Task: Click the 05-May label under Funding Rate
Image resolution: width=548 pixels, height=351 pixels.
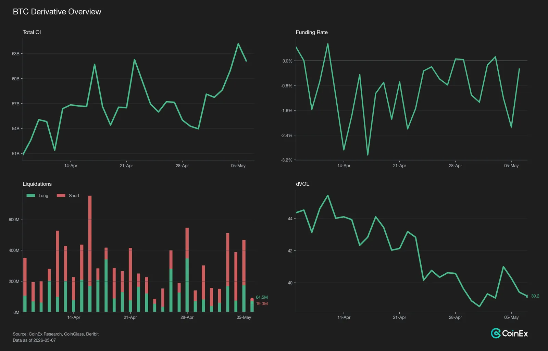Action: 511,166
